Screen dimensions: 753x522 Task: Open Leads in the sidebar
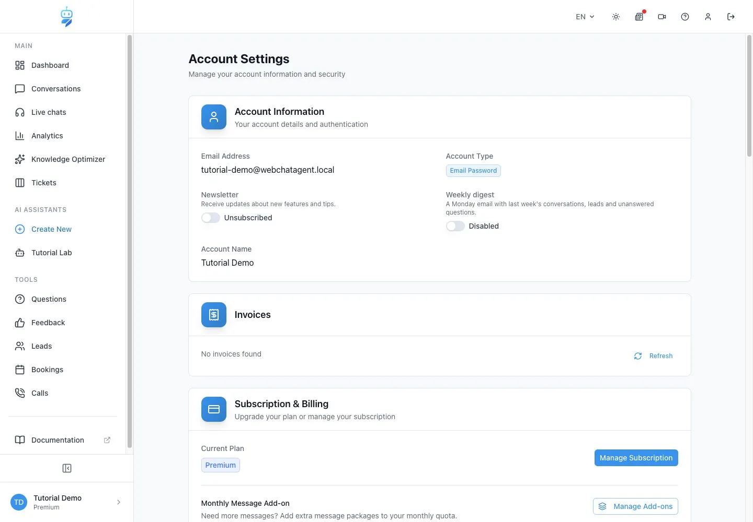(63, 346)
